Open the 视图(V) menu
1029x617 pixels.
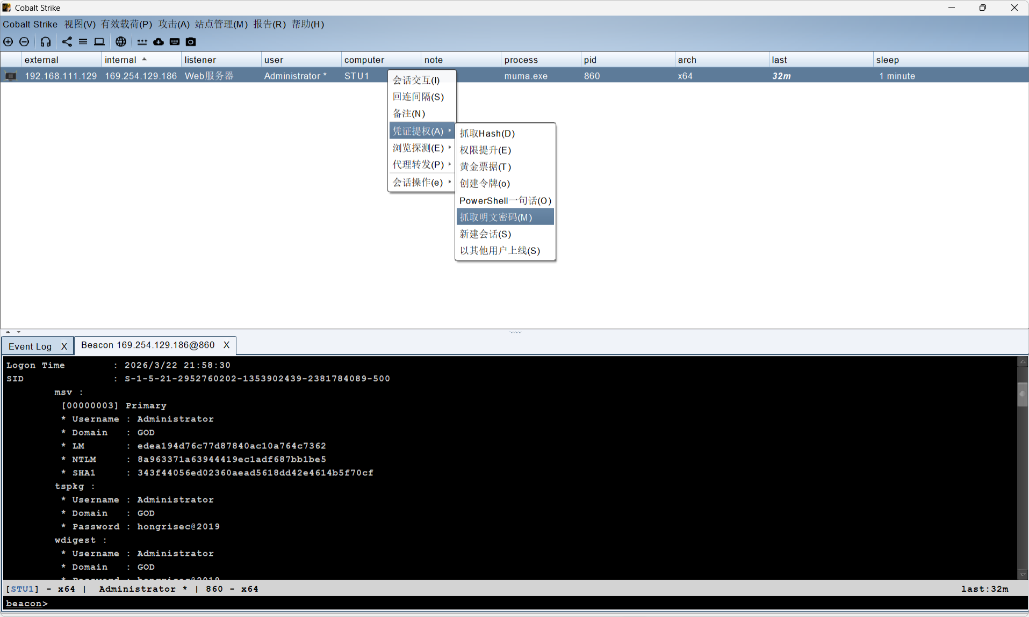point(80,24)
